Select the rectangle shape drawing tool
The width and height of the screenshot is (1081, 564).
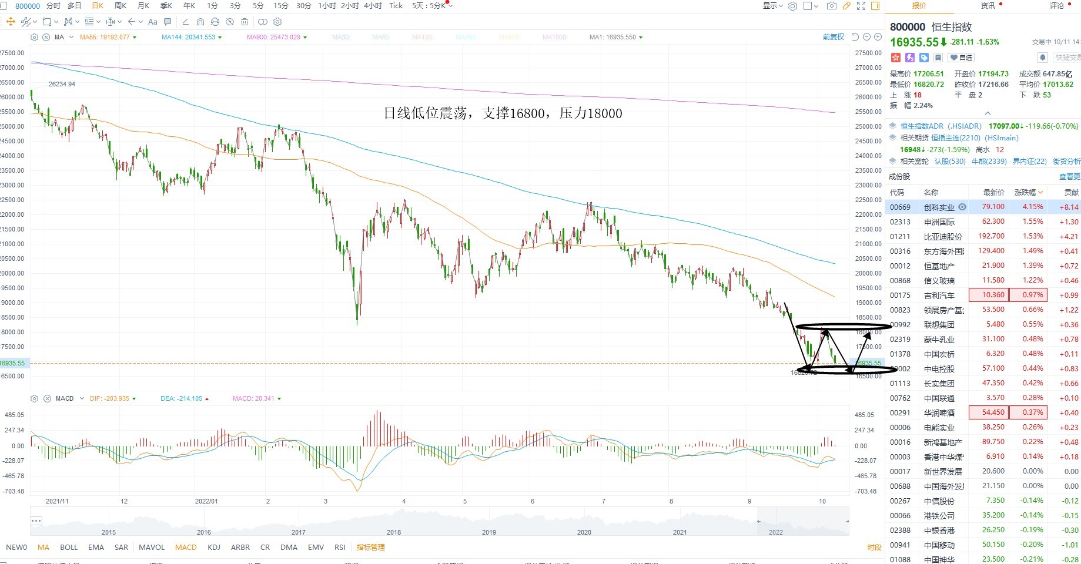tap(47, 22)
